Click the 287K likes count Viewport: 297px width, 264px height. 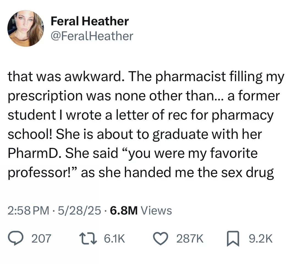tap(190, 239)
